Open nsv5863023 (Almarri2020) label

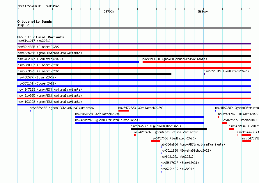[x=38, y=71]
